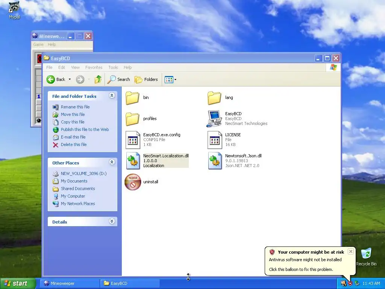Click the My Computer icon in Other Places
Image resolution: width=385 pixels, height=289 pixels.
tap(56, 196)
